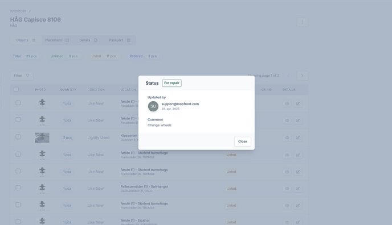Sort by the CONDITION column header
This screenshot has width=392, height=225.
click(96, 90)
